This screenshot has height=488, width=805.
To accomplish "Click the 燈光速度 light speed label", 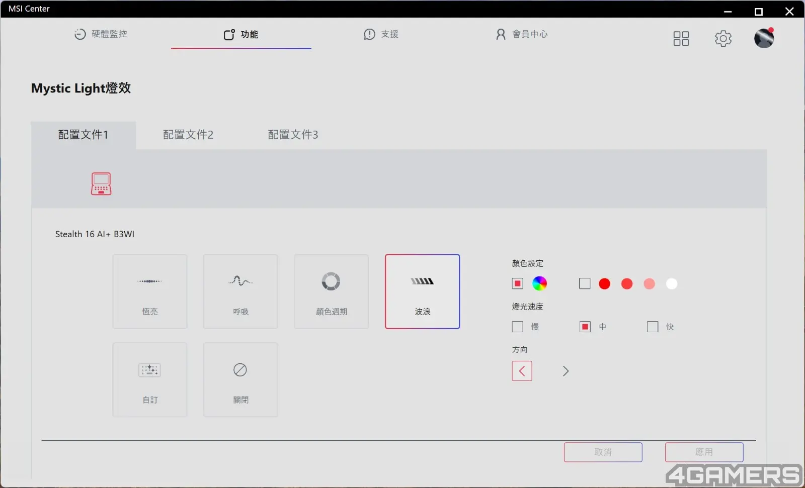I will (x=528, y=307).
